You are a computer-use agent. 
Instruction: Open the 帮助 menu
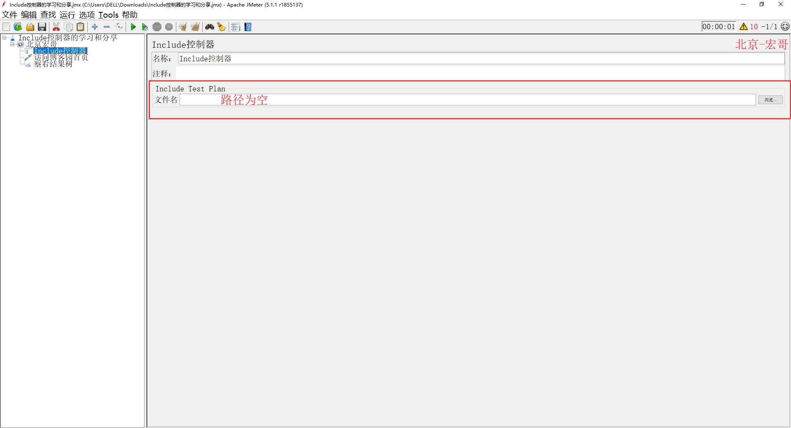coord(130,15)
